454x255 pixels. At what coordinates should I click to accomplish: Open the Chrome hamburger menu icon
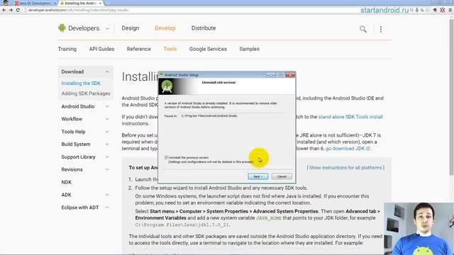450,10
